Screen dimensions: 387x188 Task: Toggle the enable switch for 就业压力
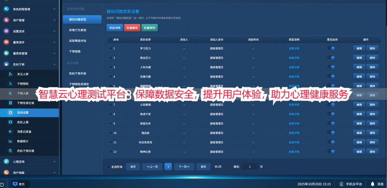(331, 58)
